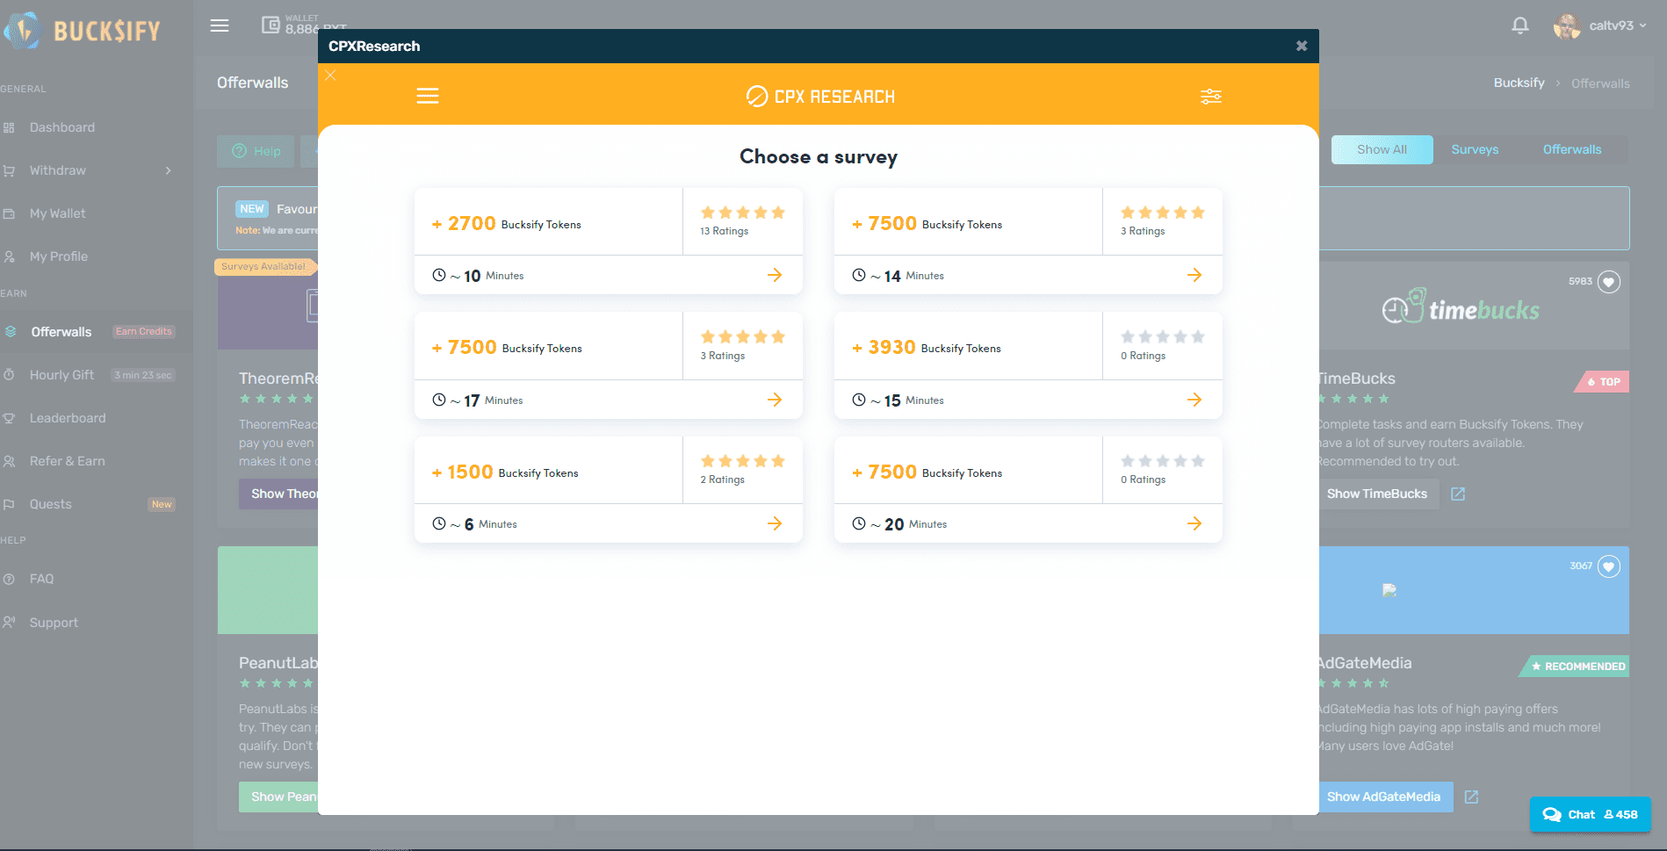Viewport: 1667px width, 851px height.
Task: Favourite the AdGateMedia offerwall heart
Action: (1609, 566)
